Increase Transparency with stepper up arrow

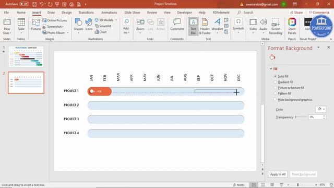(324, 116)
